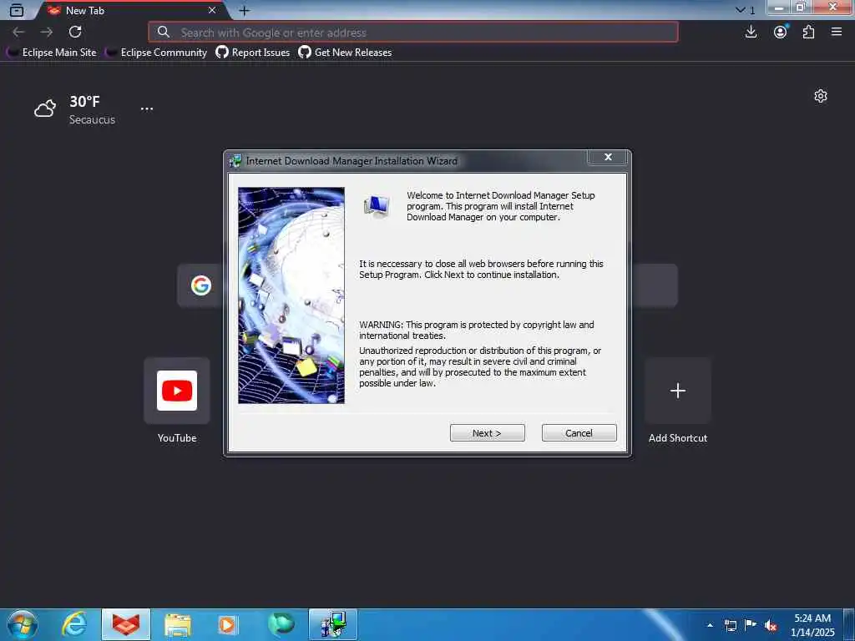Click the Installation Wizard title bar icon

pos(235,161)
